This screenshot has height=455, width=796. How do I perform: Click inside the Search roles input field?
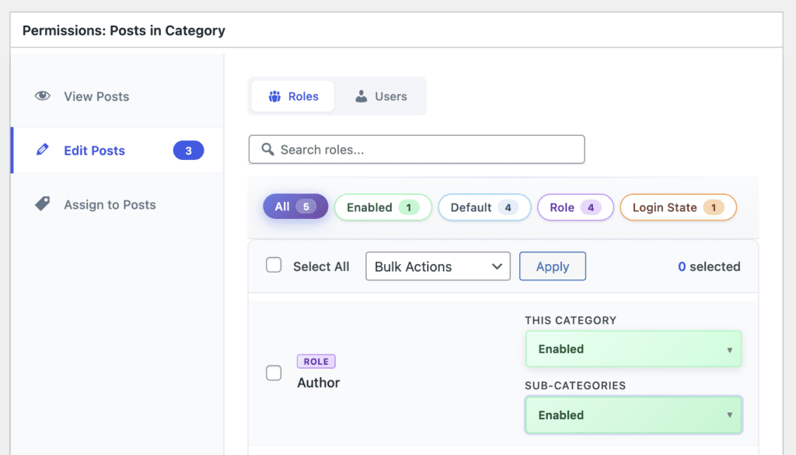point(416,148)
